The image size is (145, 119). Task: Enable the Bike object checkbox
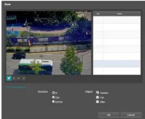97,102
